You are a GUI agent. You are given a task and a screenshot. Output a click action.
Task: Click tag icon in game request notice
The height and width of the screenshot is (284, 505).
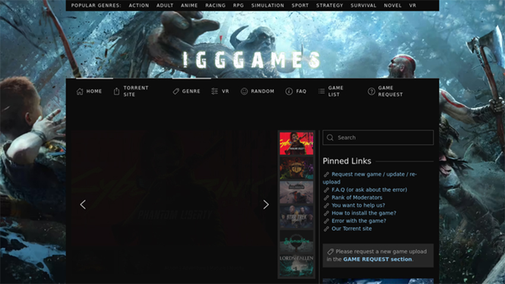pos(330,252)
